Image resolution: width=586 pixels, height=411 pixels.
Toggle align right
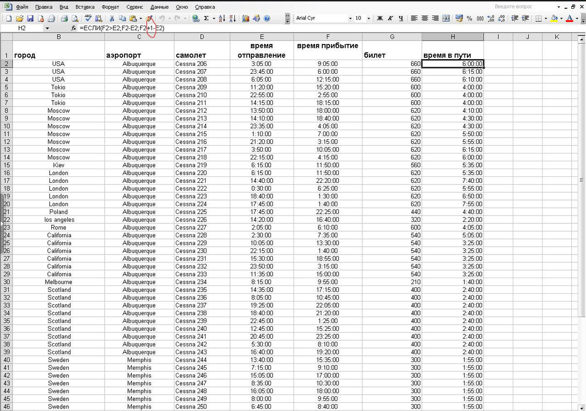point(435,18)
